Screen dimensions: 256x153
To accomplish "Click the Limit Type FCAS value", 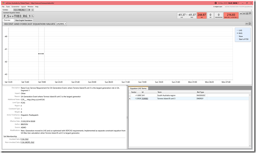I will (x=23, y=103).
